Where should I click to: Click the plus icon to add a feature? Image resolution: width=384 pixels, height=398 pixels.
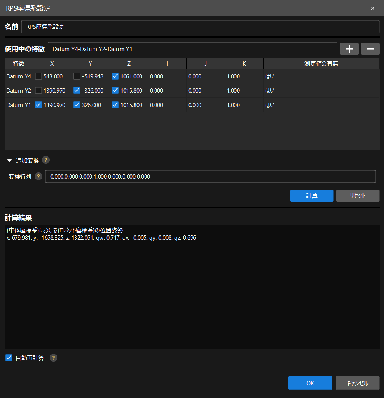point(349,49)
